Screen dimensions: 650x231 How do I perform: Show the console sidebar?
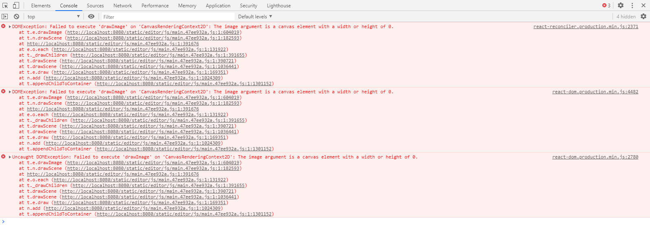(x=5, y=16)
